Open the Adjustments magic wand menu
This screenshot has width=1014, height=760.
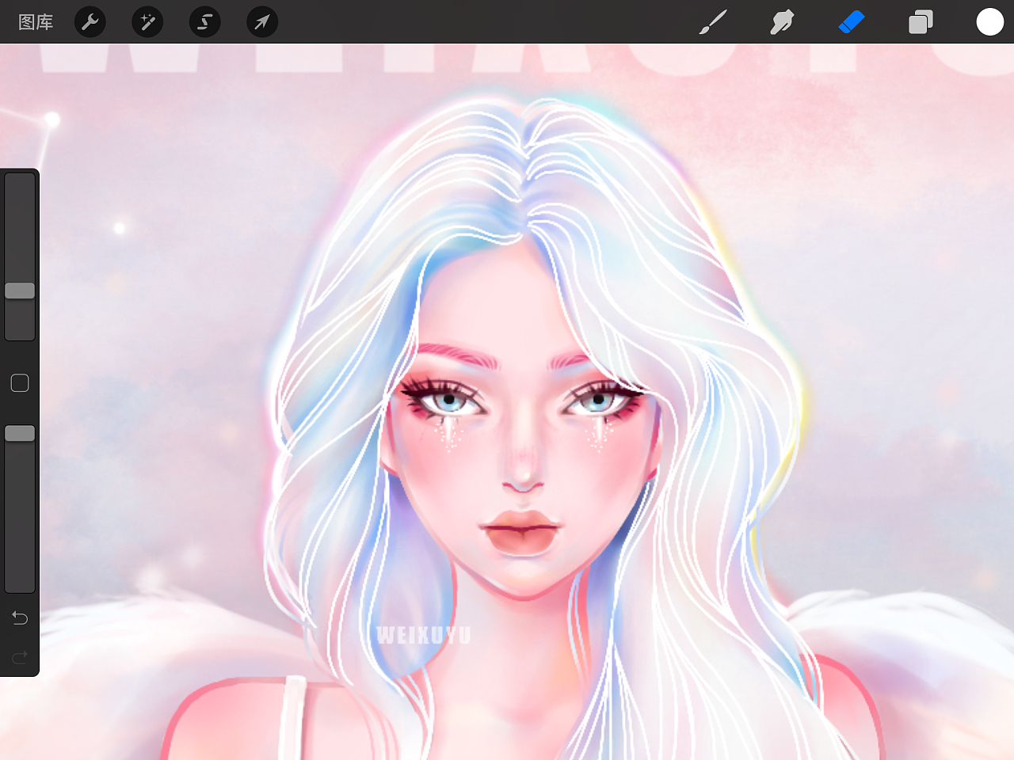coord(147,22)
